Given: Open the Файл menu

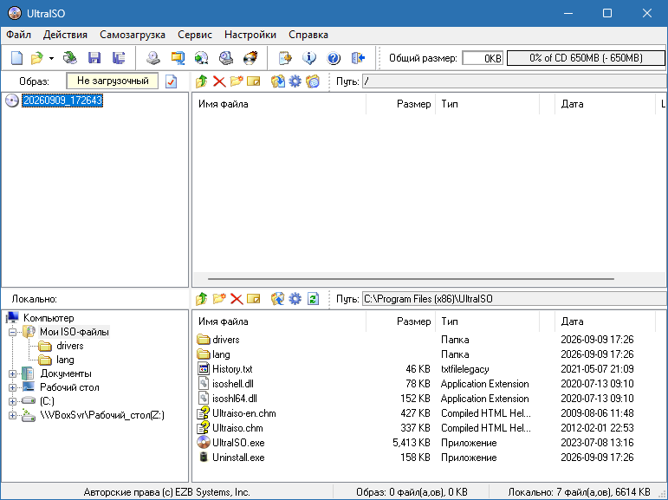Looking at the screenshot, I should point(19,35).
